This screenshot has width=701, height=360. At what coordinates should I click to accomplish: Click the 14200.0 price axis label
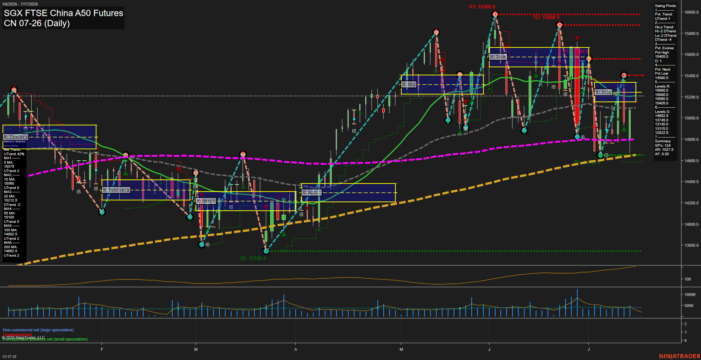[691, 203]
